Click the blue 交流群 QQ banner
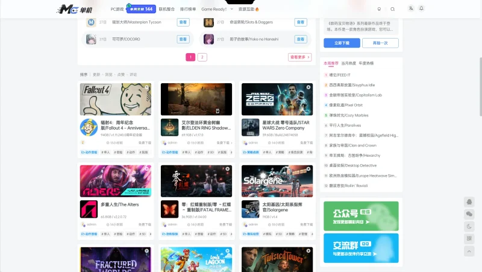The width and height of the screenshot is (482, 272). click(x=361, y=248)
